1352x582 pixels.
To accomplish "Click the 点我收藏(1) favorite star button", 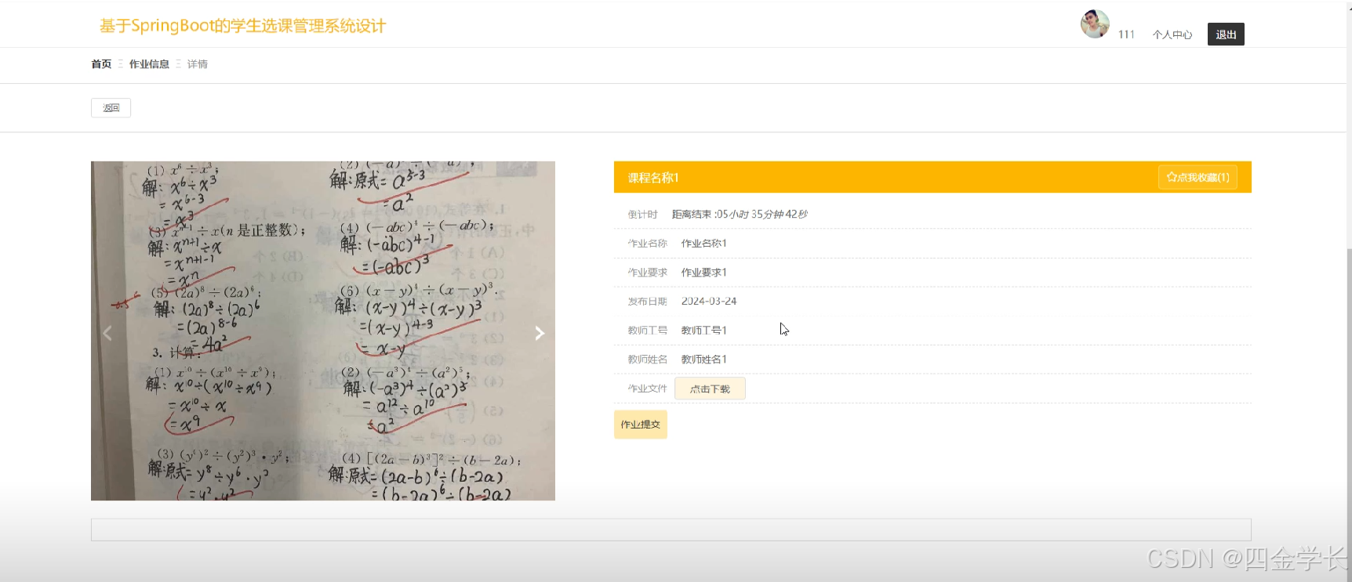I will 1198,177.
